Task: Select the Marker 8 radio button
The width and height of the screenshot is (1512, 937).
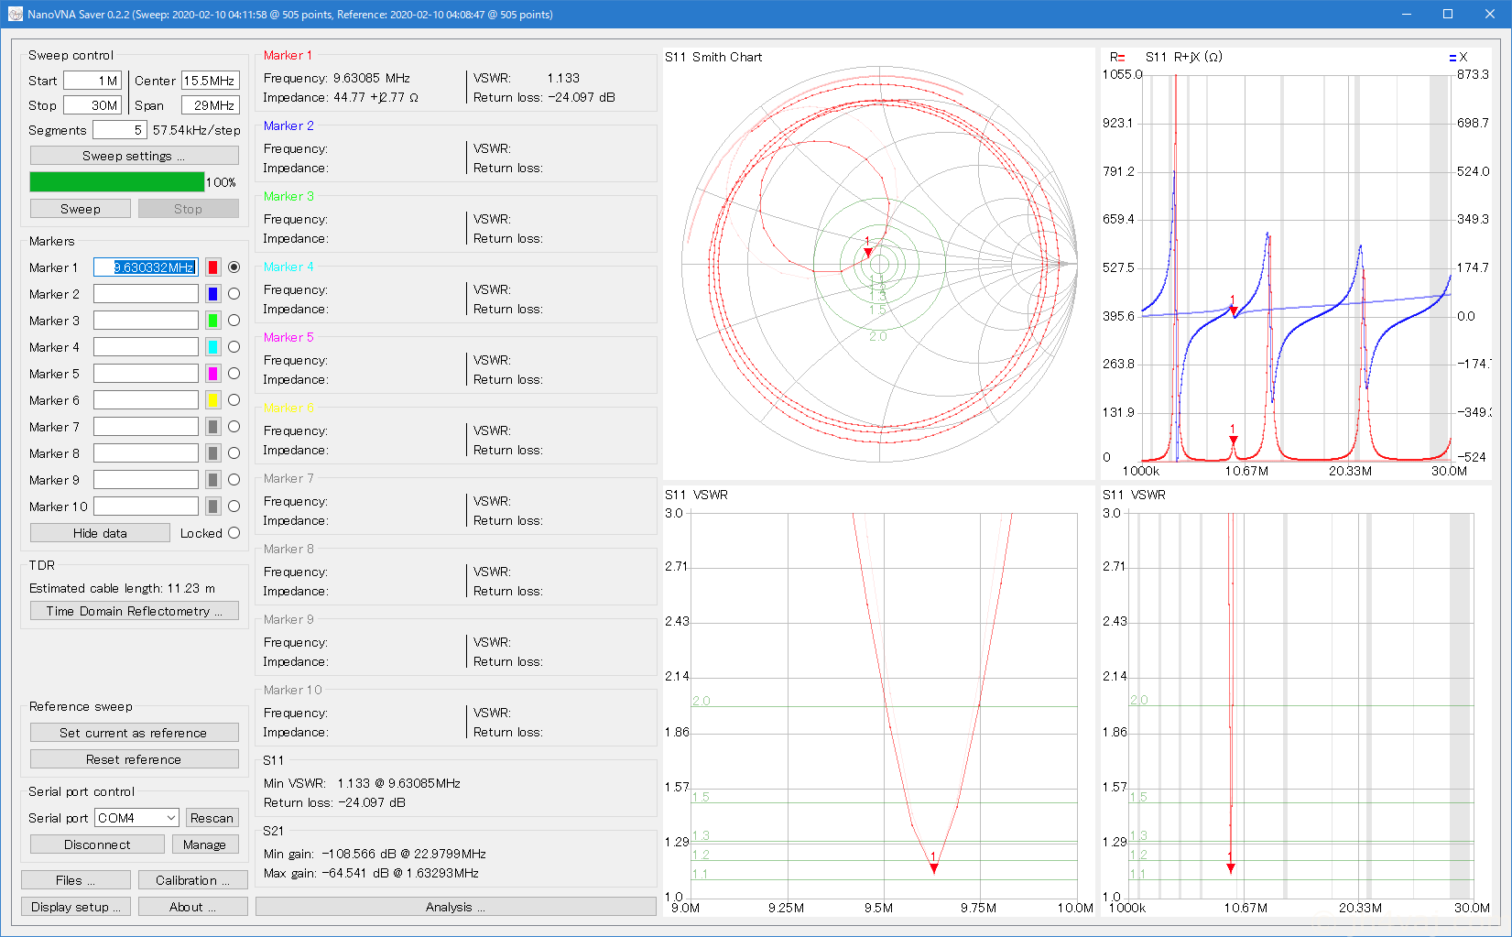Action: tap(234, 453)
